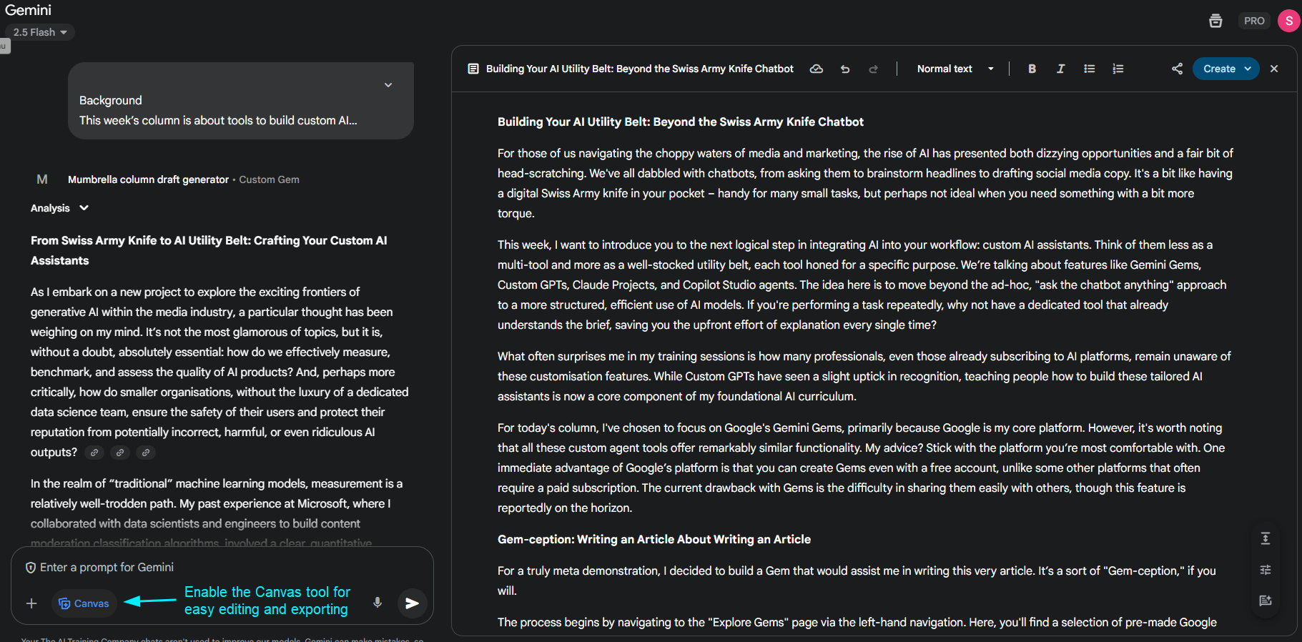Click the activity icon next to PRO
The height and width of the screenshot is (642, 1302).
[x=1215, y=21]
